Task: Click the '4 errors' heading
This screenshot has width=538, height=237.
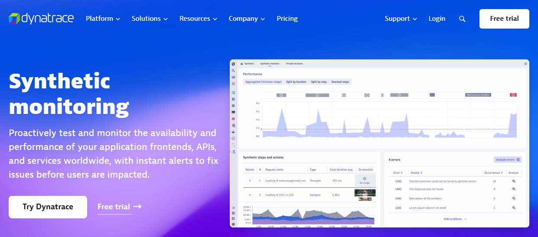Action: point(395,160)
